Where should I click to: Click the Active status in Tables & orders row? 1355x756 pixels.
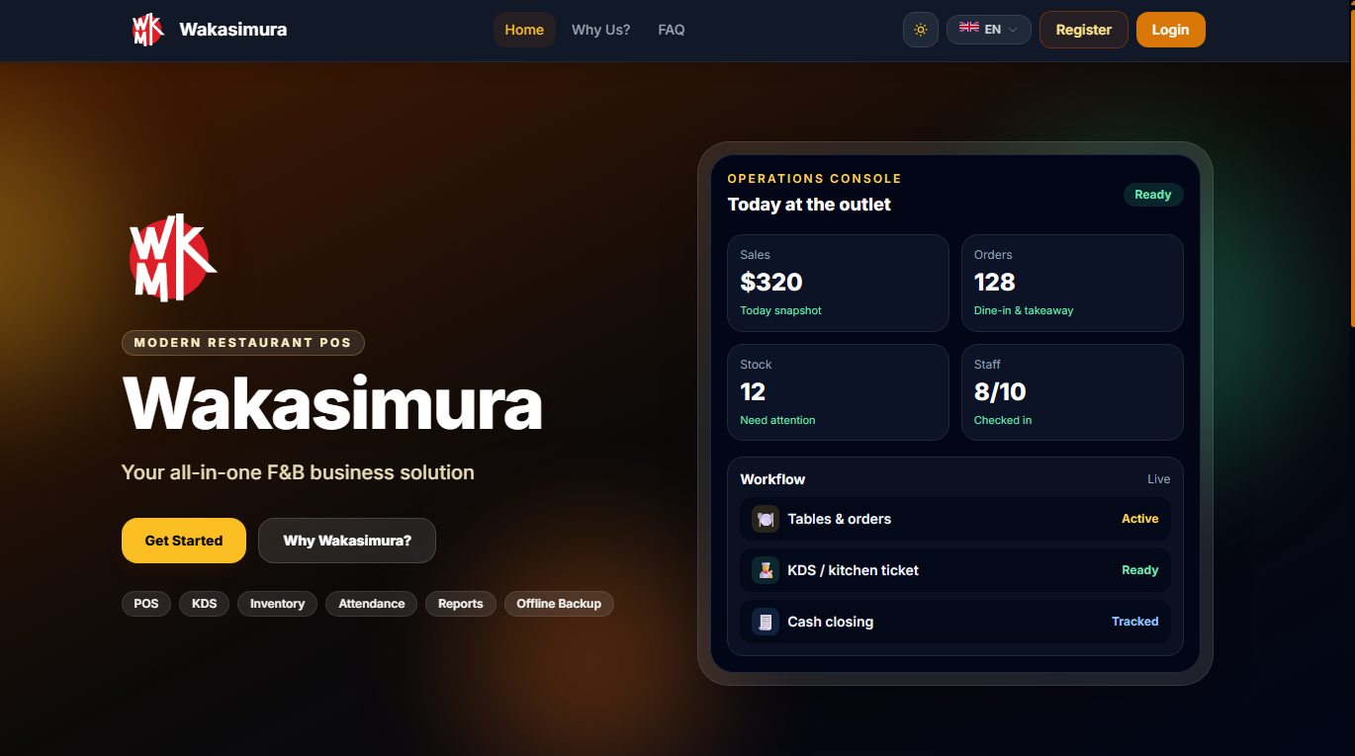[x=1140, y=519]
